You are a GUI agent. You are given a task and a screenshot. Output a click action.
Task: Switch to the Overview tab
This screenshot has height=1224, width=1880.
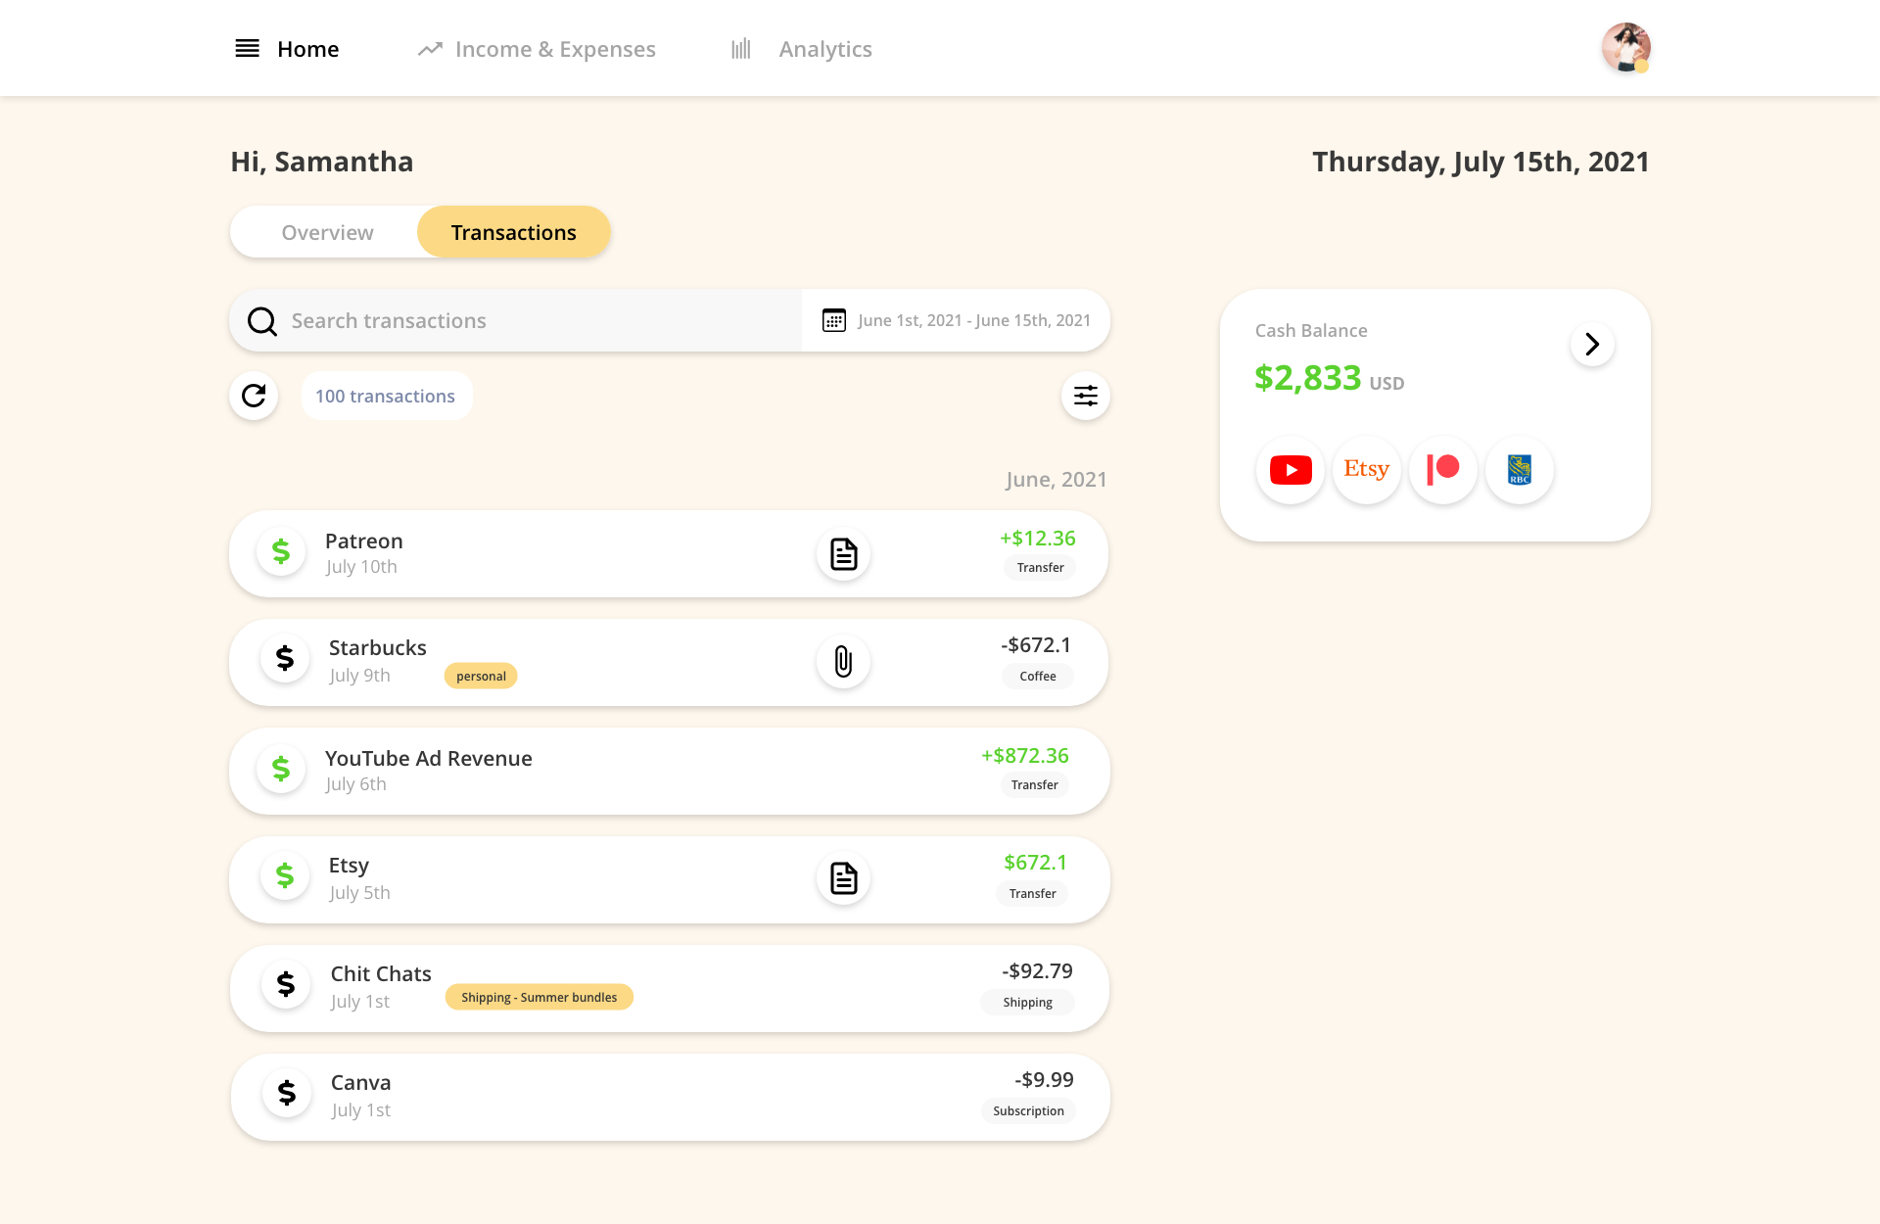coord(327,232)
